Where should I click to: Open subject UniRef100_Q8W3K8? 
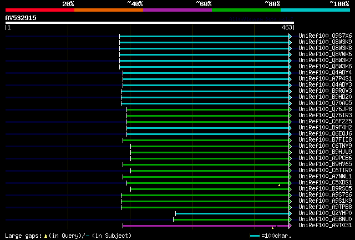pyautogui.click(x=325, y=48)
